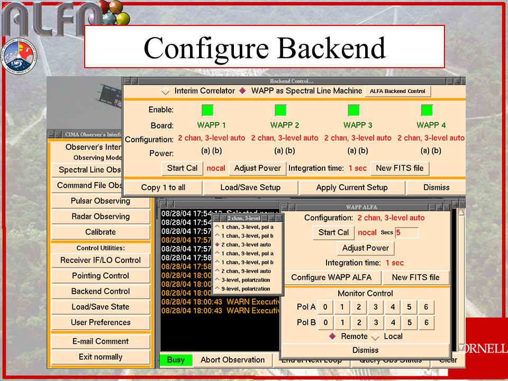The image size is (508, 381).
Task: Open window menu icon of Backend Control titlebar
Action: pos(127,81)
